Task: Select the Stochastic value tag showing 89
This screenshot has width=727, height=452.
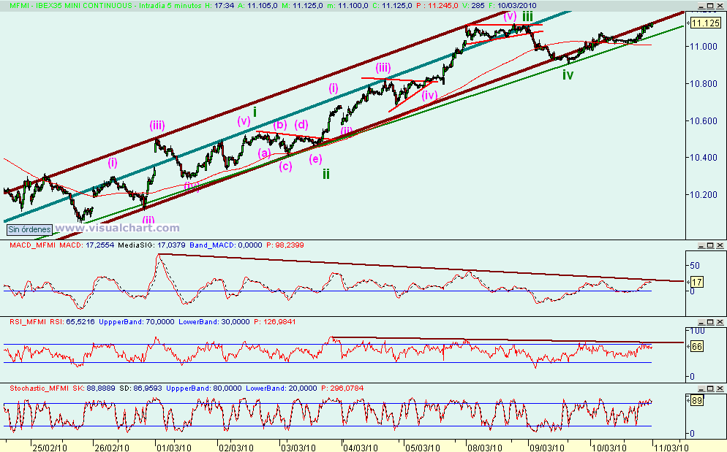Action: pyautogui.click(x=696, y=401)
